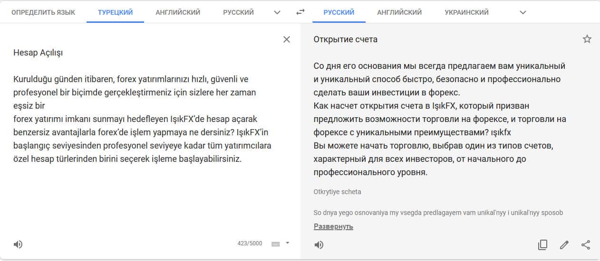This screenshot has width=600, height=261.
Task: Listen to the Turkish source text
Action: click(x=18, y=244)
